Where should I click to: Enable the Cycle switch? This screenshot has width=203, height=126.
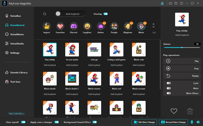[169, 83]
